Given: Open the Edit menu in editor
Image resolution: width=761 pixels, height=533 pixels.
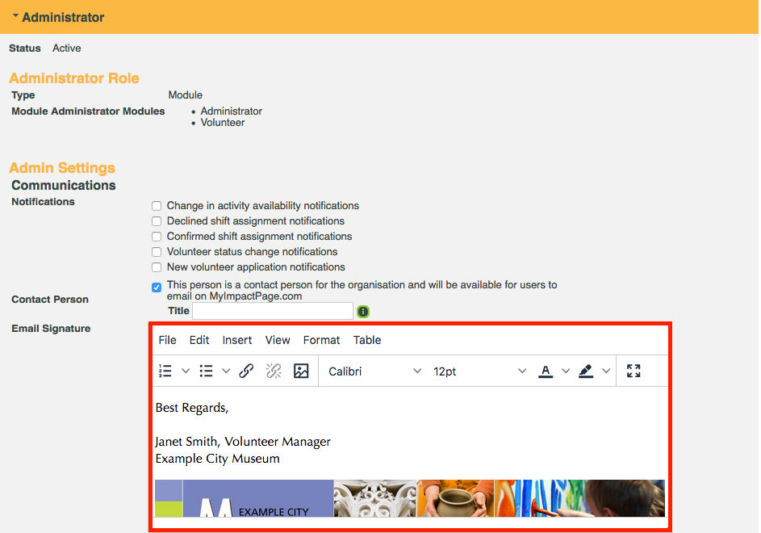Looking at the screenshot, I should click(199, 340).
